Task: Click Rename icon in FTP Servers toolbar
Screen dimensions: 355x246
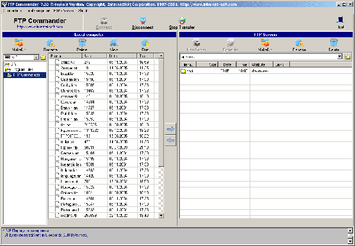Action: pos(299,43)
